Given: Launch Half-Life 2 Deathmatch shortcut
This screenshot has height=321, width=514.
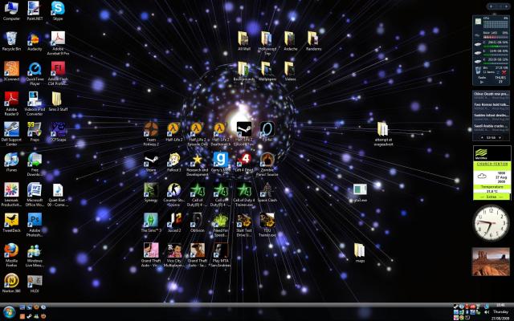Looking at the screenshot, I should (x=221, y=133).
